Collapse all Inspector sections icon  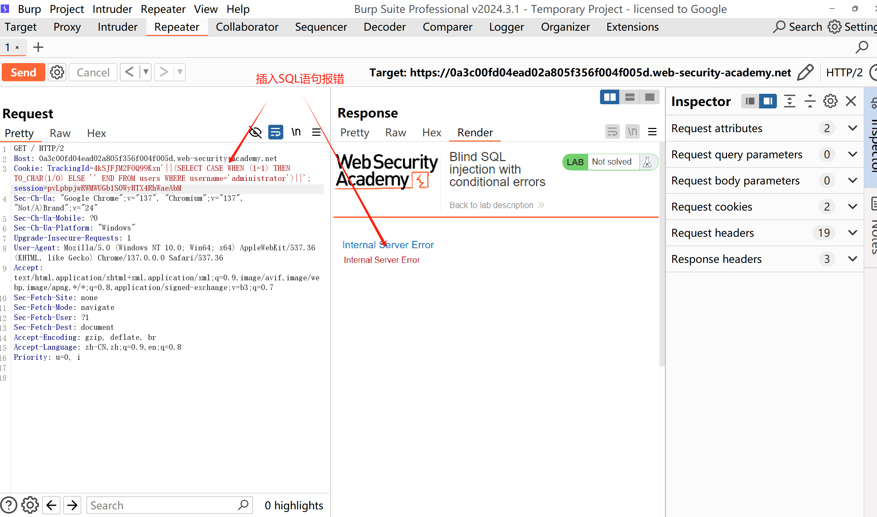[810, 101]
